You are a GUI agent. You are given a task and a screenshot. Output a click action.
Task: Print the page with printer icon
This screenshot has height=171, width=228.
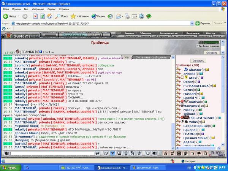point(127,16)
